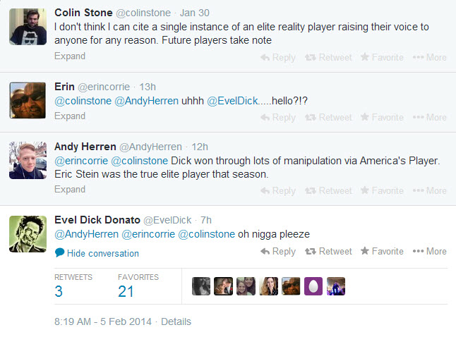Open More options on Evel Dick's tweet

coord(429,251)
